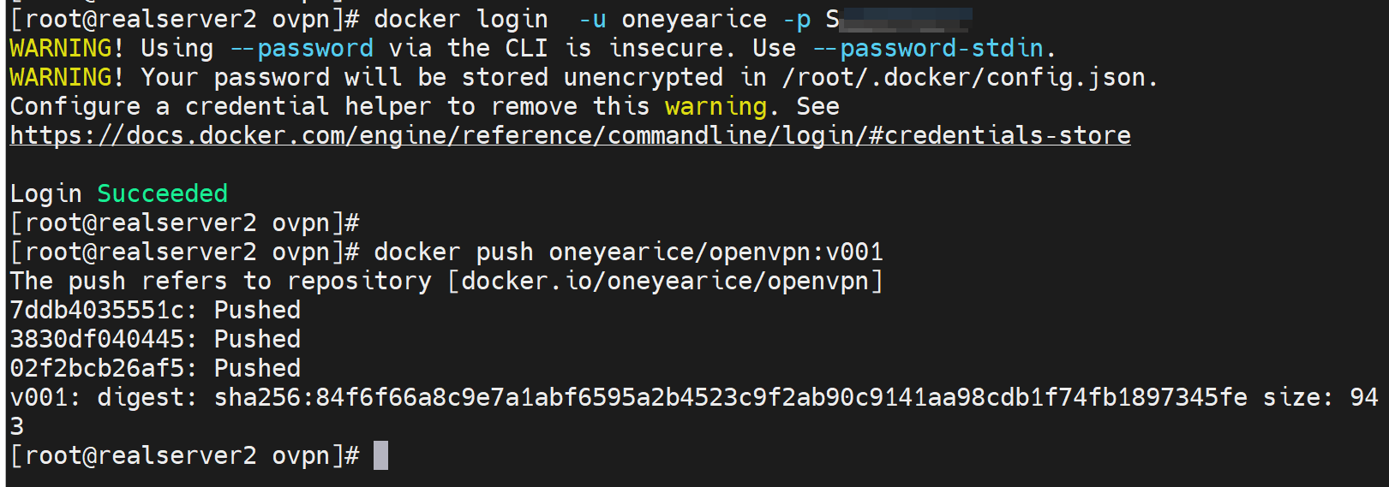The height and width of the screenshot is (487, 1389).
Task: Click the "docker push" command text
Action: (453, 252)
